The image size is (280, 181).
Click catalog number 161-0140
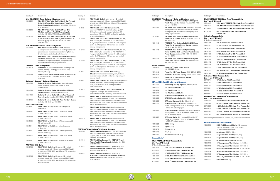(208, 140)
